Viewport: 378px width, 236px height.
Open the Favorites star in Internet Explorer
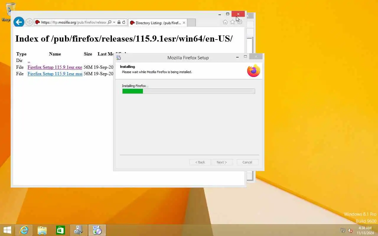(232, 22)
